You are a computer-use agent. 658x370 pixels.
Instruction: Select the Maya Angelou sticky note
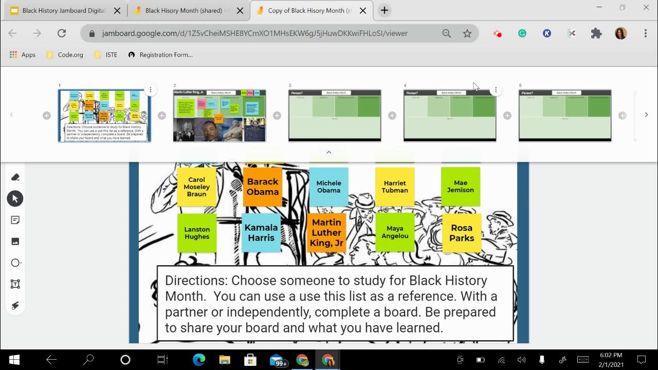(395, 232)
